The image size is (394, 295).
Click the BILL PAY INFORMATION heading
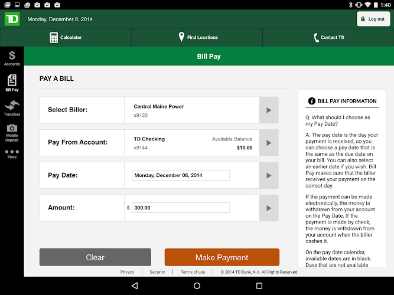(347, 101)
